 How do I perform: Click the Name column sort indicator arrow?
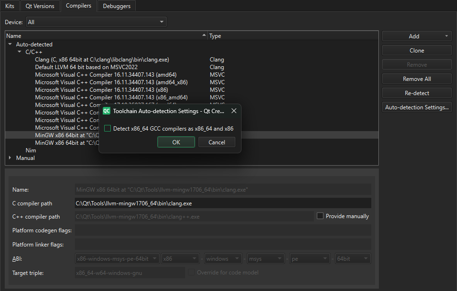click(204, 35)
